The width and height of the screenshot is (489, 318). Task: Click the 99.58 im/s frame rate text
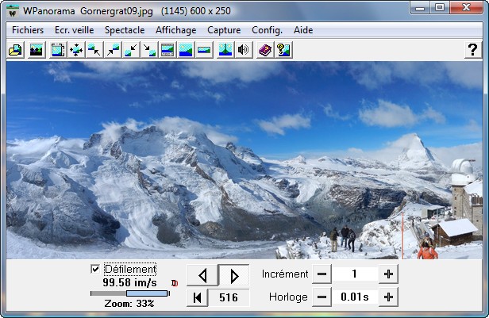coord(129,283)
